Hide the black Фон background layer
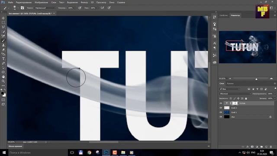 click(x=221, y=117)
